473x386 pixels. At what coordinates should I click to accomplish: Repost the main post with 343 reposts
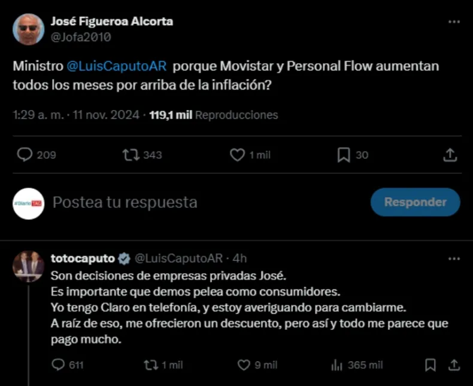pos(131,155)
